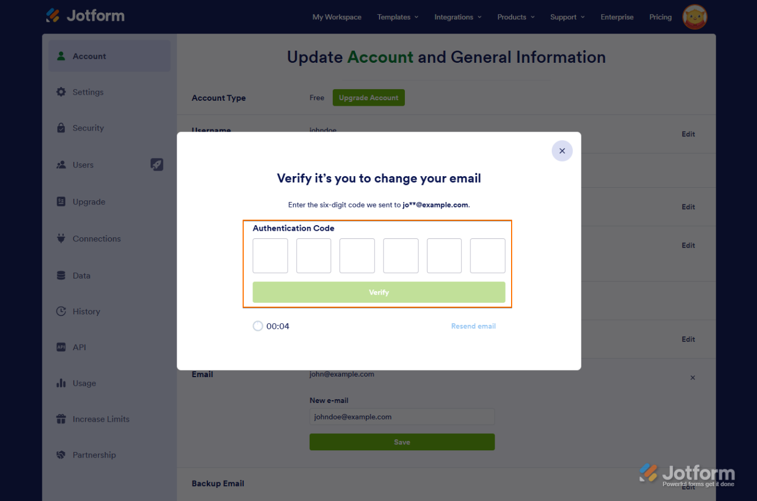Click the Resend email link

click(473, 326)
